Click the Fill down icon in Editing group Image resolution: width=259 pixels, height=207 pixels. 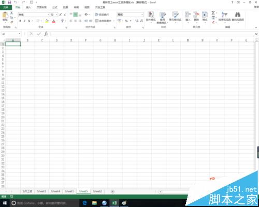tap(213, 18)
